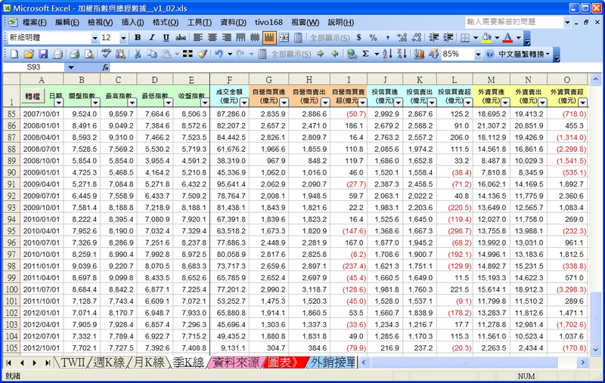Screen dimensions: 605x383
Task: Click the AutoSum sigma icon
Action: [365, 54]
